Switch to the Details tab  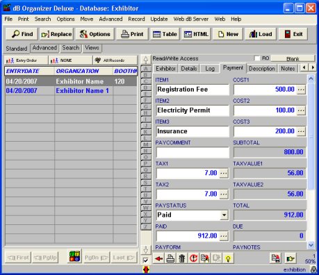pyautogui.click(x=189, y=69)
